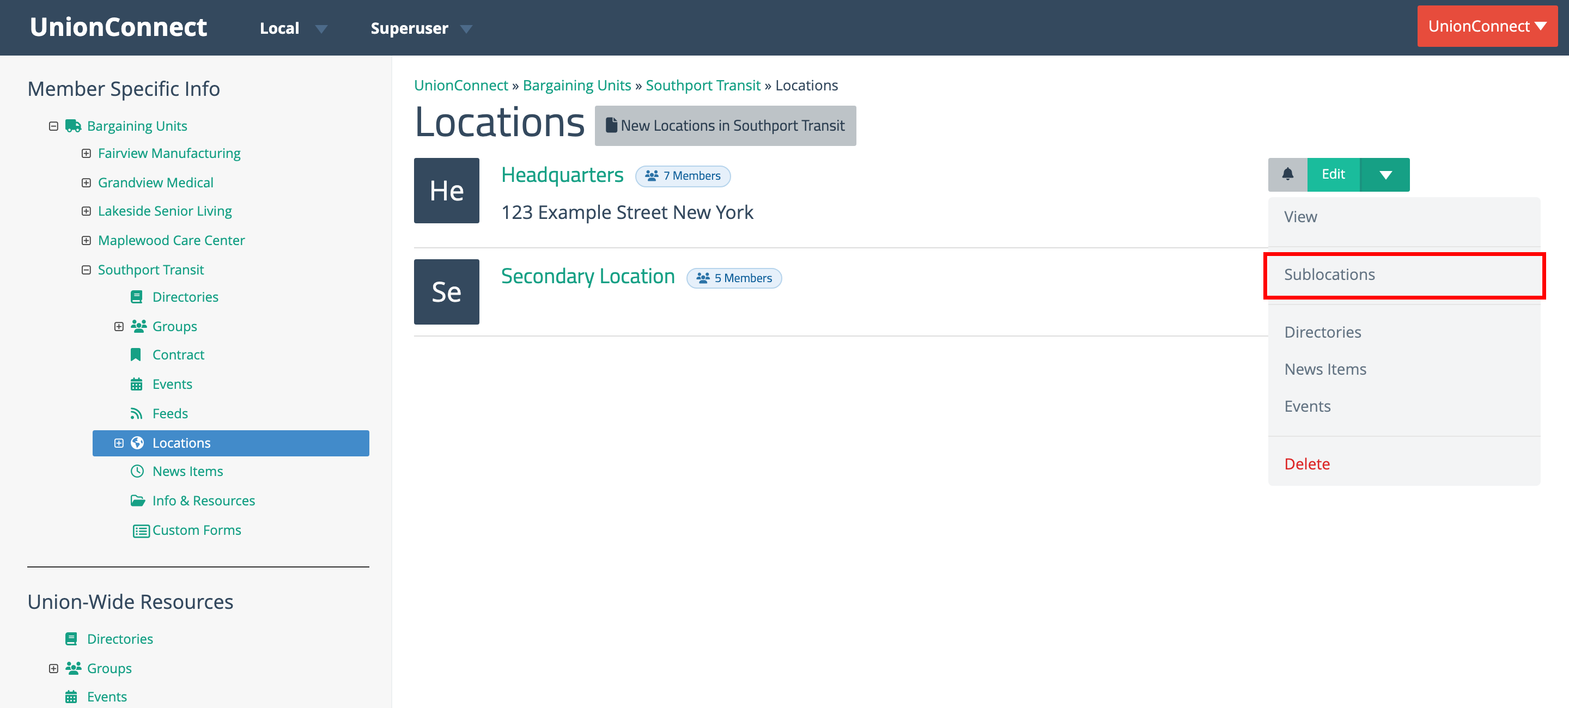The width and height of the screenshot is (1569, 708).
Task: Click the 7 Members badge
Action: coord(682,176)
